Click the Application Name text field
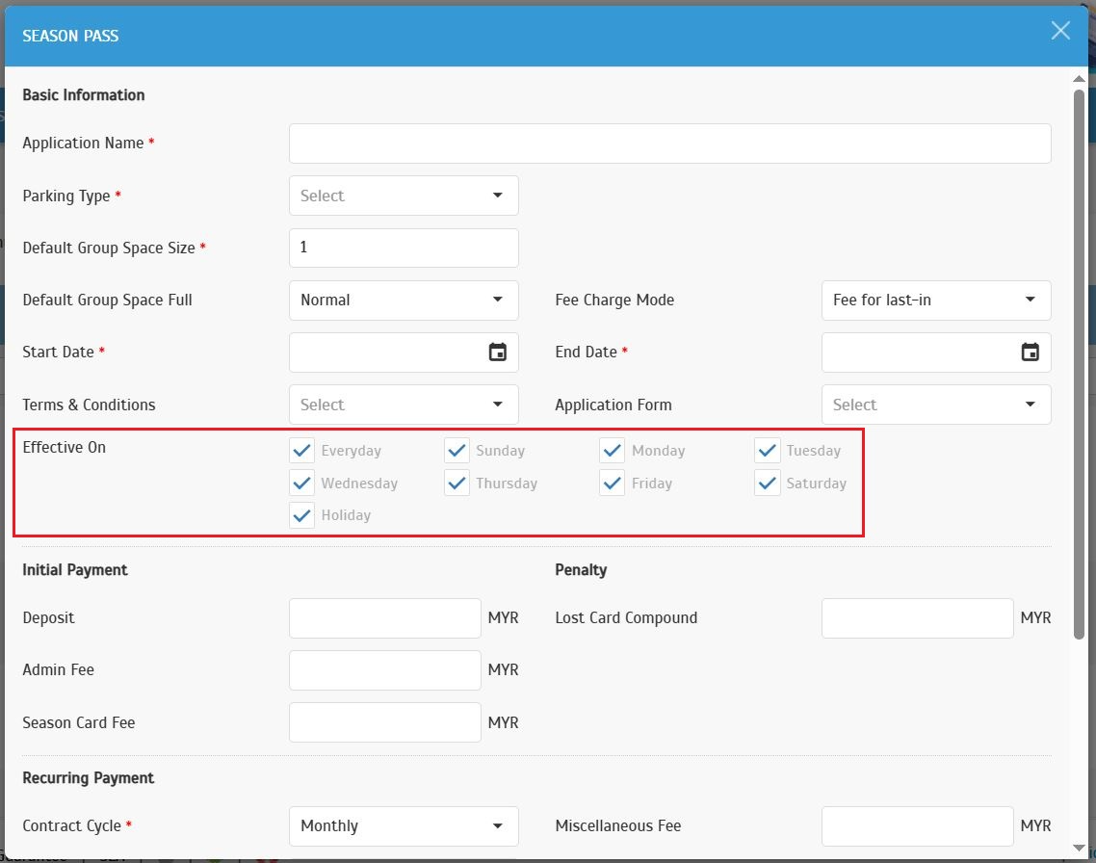1096x863 pixels. point(669,144)
